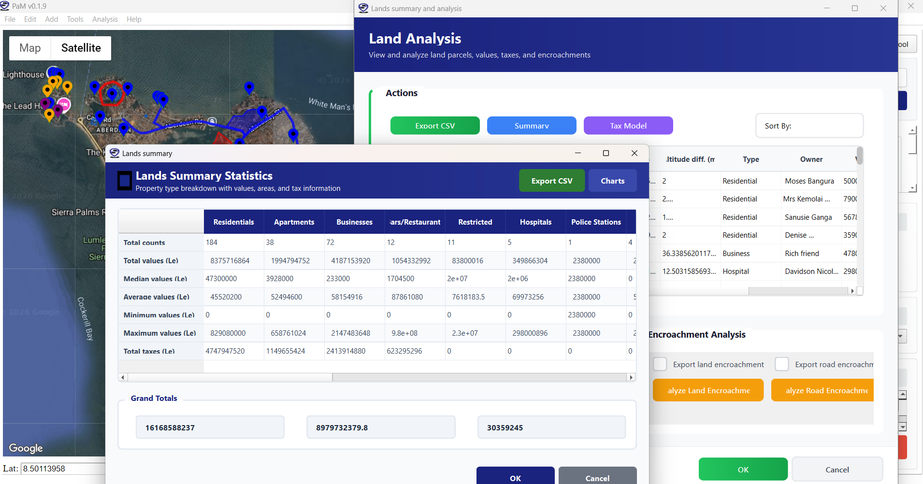Click the lands table vertical scrollbar thumb
This screenshot has width=923, height=484.
pyautogui.click(x=860, y=156)
